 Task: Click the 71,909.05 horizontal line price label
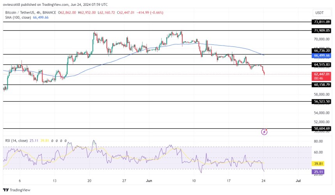321,30
